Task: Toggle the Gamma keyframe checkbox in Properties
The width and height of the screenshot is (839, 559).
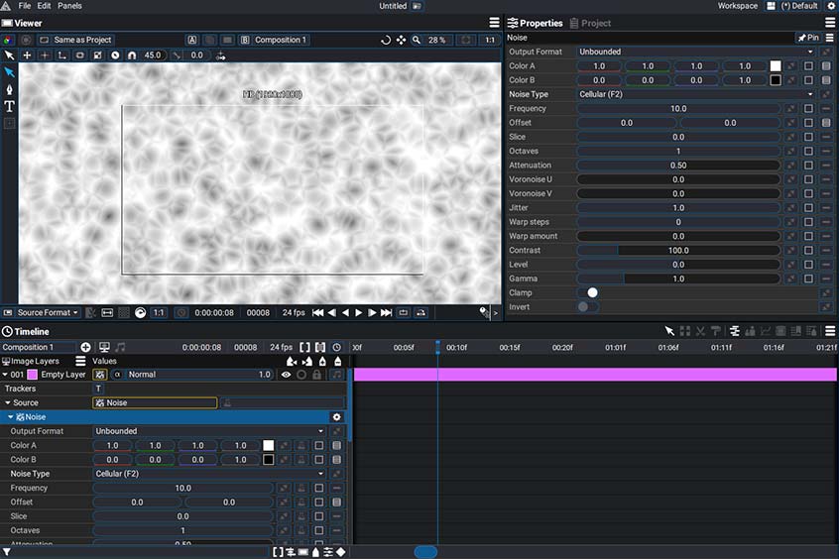Action: tap(808, 279)
